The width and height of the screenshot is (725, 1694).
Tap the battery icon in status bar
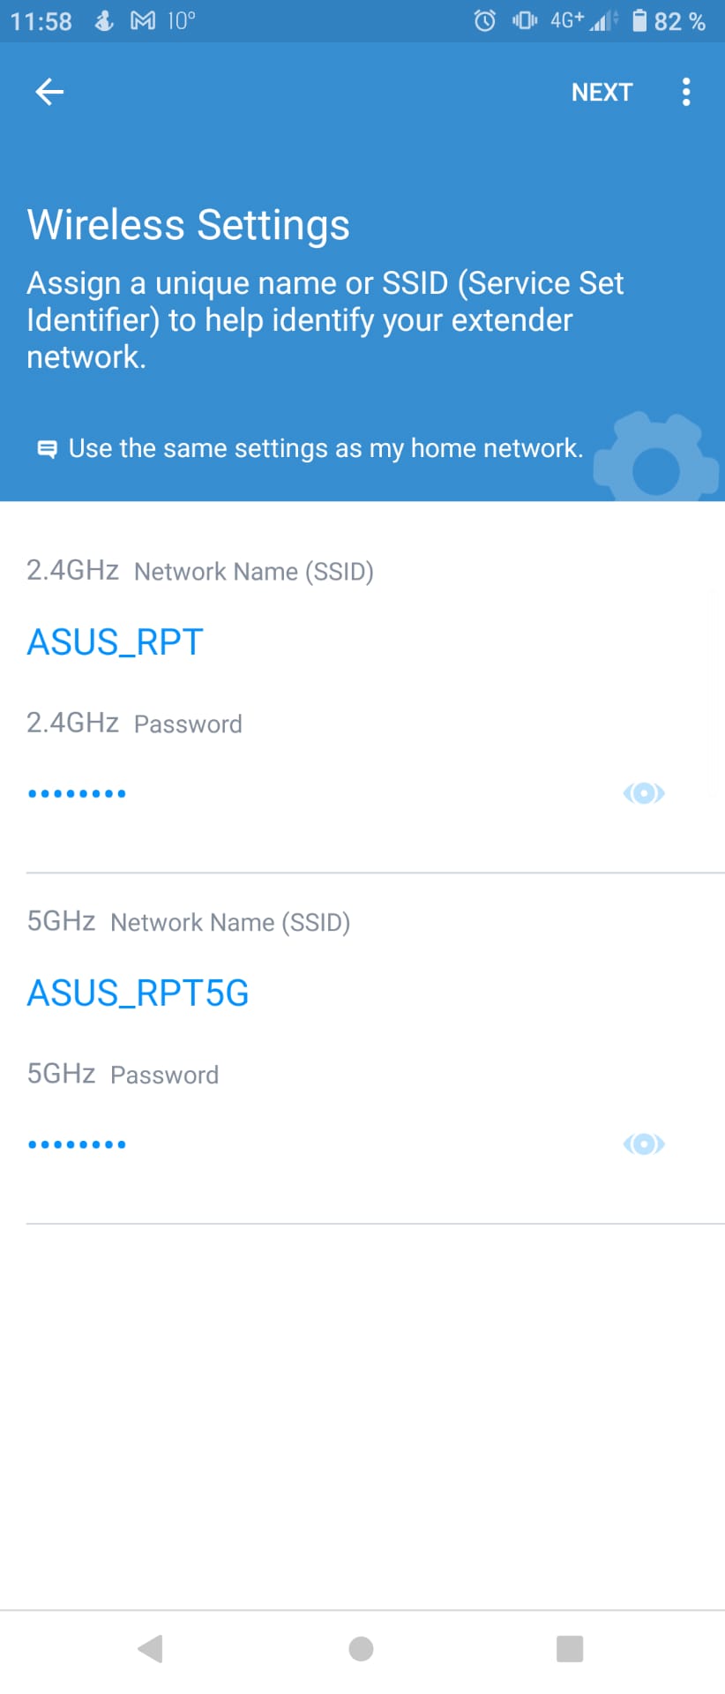tap(639, 20)
